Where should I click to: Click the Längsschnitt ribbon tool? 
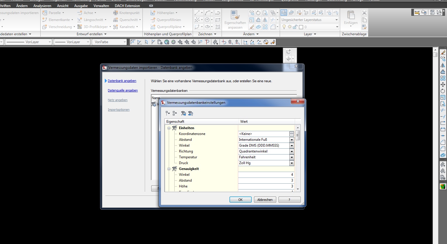click(x=91, y=20)
